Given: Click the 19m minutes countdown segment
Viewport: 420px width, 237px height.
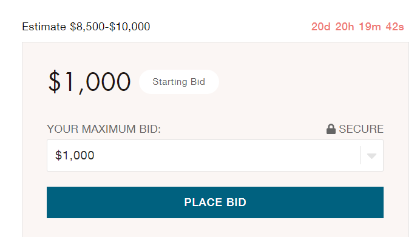Looking at the screenshot, I should click(x=370, y=27).
